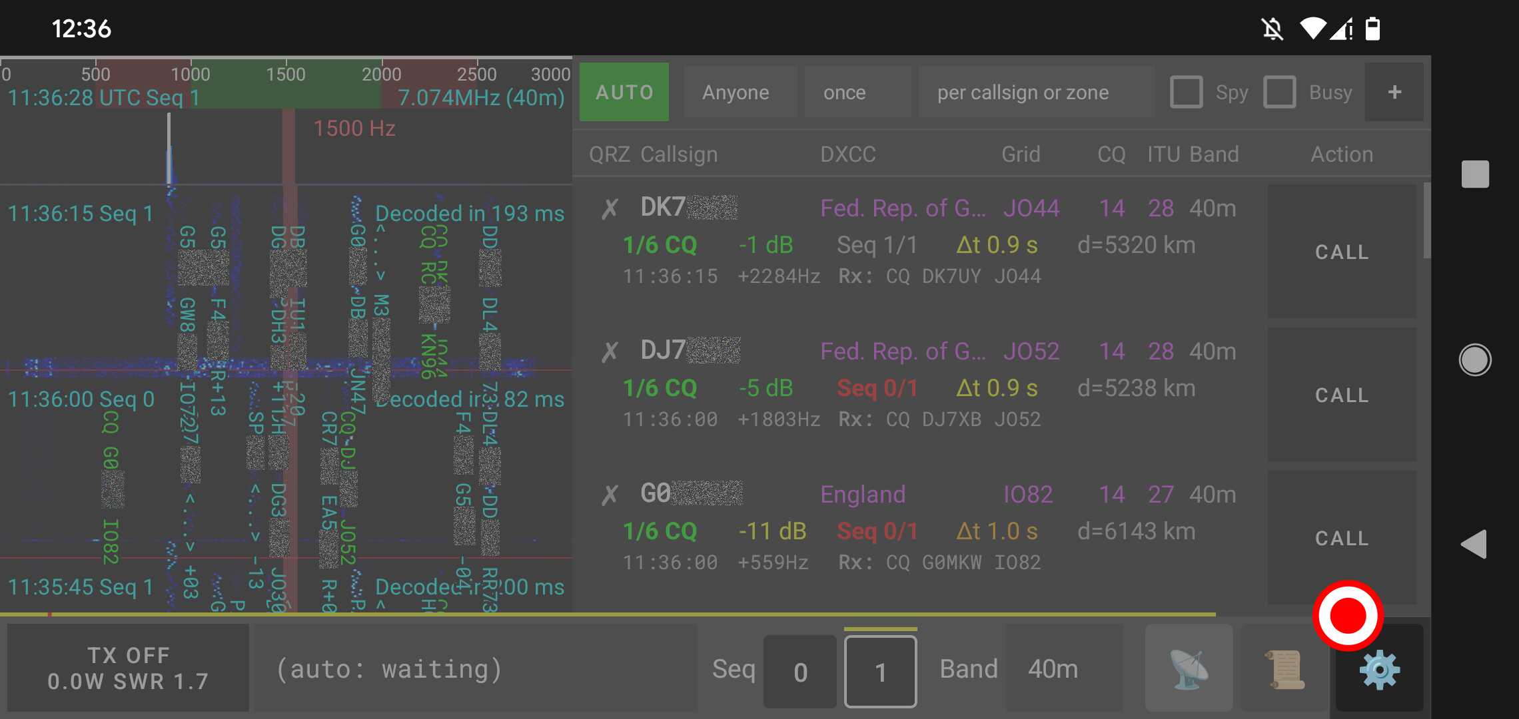Screen dimensions: 1519x719
Task: Open the Anyone target selector
Action: [x=740, y=92]
